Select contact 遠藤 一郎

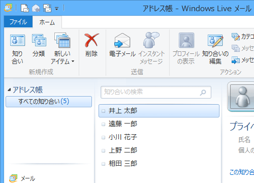tap(159, 124)
